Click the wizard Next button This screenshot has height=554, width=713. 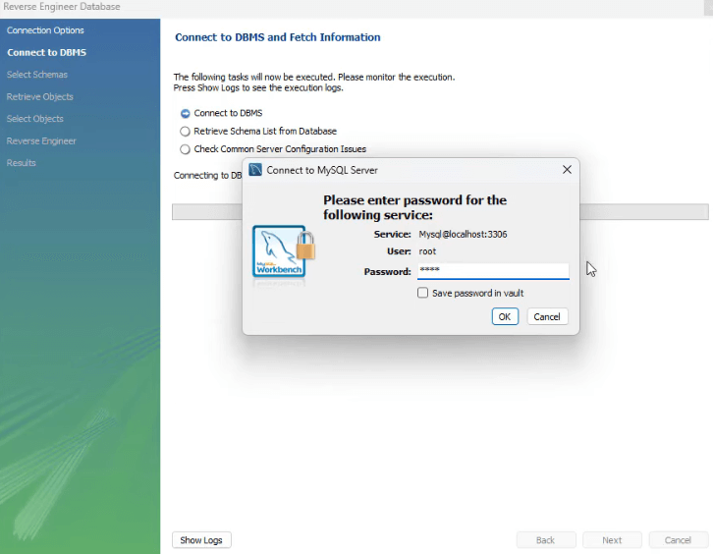tap(612, 540)
